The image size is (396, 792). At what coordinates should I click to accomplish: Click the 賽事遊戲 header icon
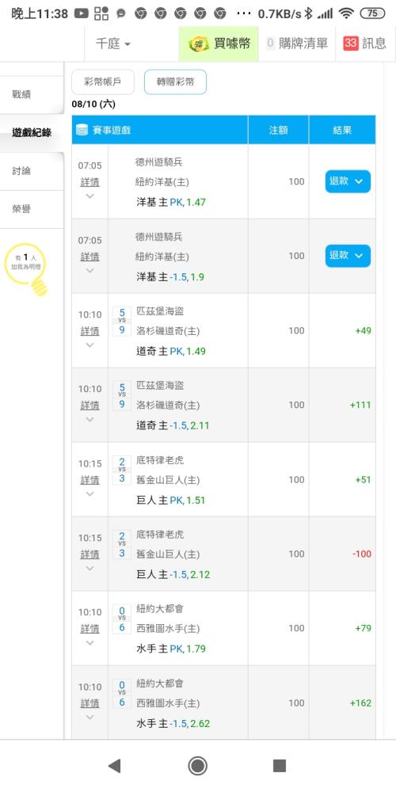click(x=82, y=130)
